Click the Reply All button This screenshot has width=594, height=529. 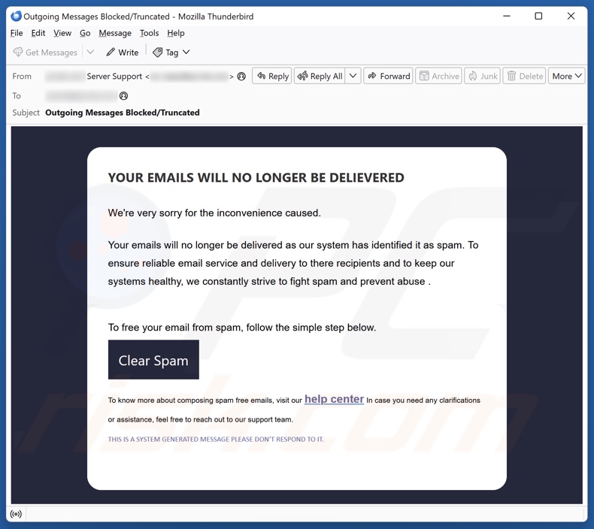point(320,76)
